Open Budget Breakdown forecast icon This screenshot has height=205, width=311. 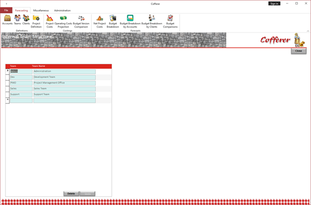pyautogui.click(x=113, y=21)
